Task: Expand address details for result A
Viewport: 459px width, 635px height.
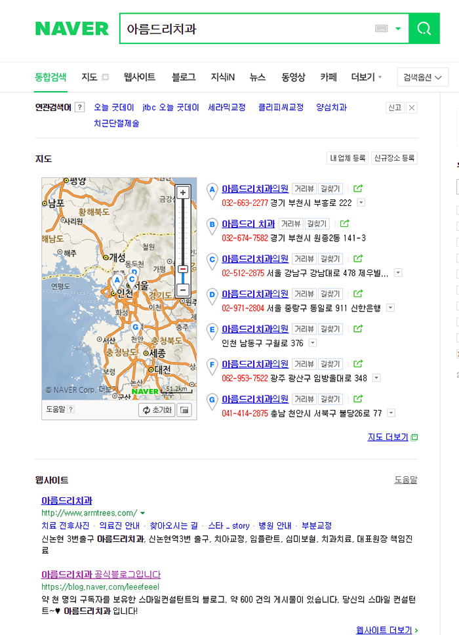Action: point(361,203)
